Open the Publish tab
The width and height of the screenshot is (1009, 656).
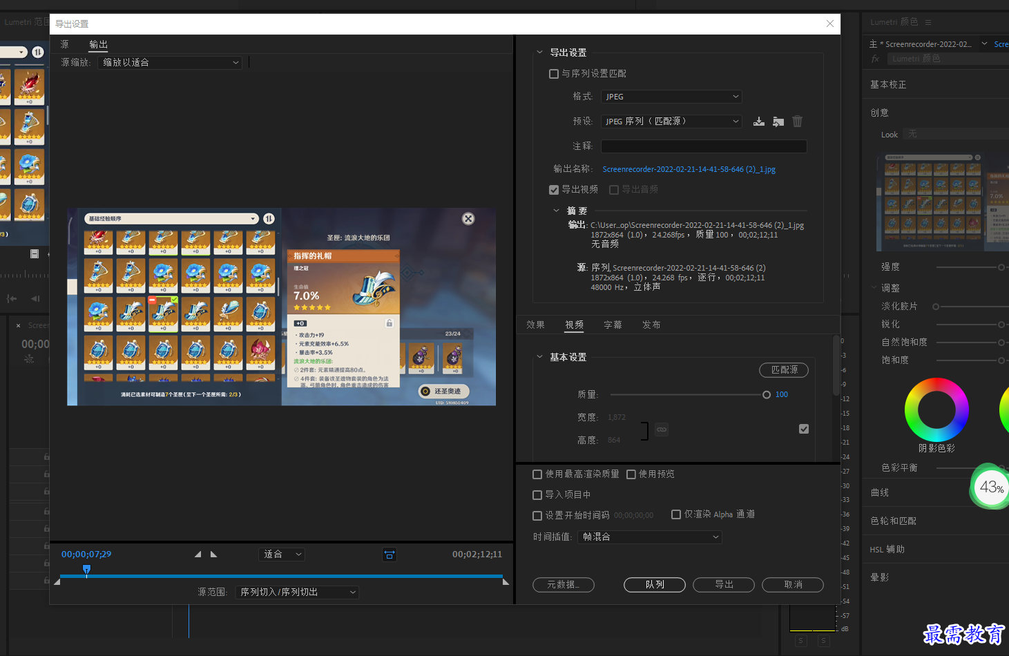coord(652,325)
